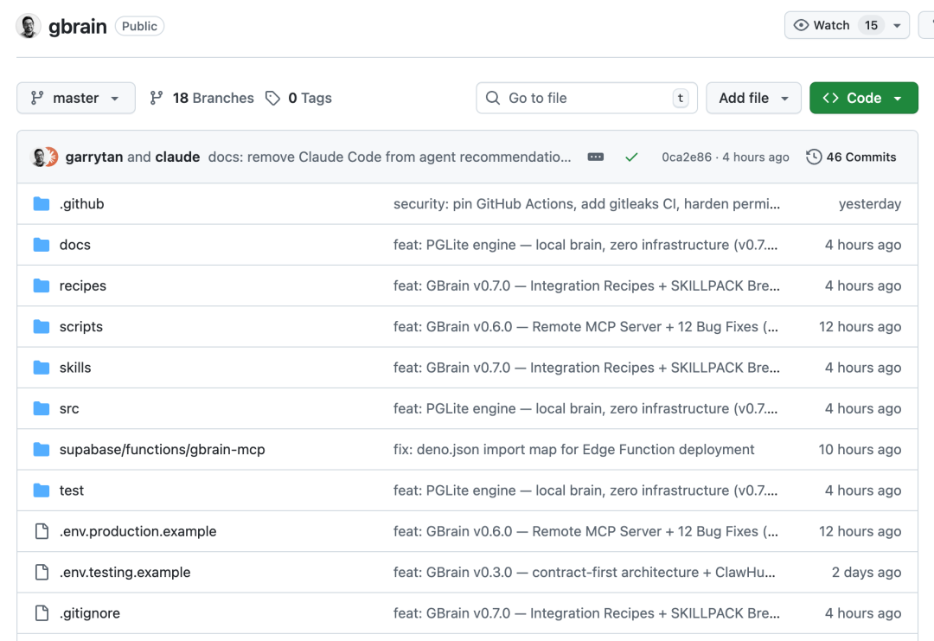Image resolution: width=934 pixels, height=641 pixels.
Task: Click the branch icon in master selector
Action: pyautogui.click(x=37, y=98)
